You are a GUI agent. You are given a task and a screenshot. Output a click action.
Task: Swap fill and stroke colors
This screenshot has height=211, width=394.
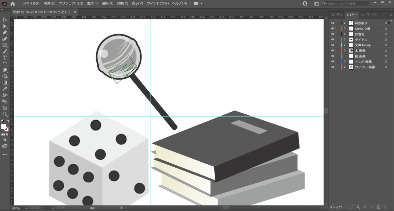pos(8,121)
